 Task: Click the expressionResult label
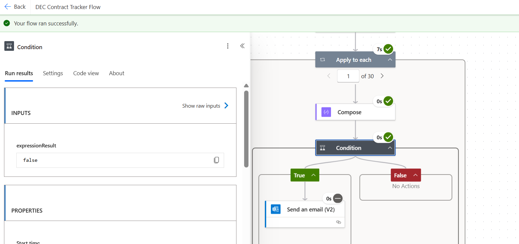pyautogui.click(x=36, y=146)
